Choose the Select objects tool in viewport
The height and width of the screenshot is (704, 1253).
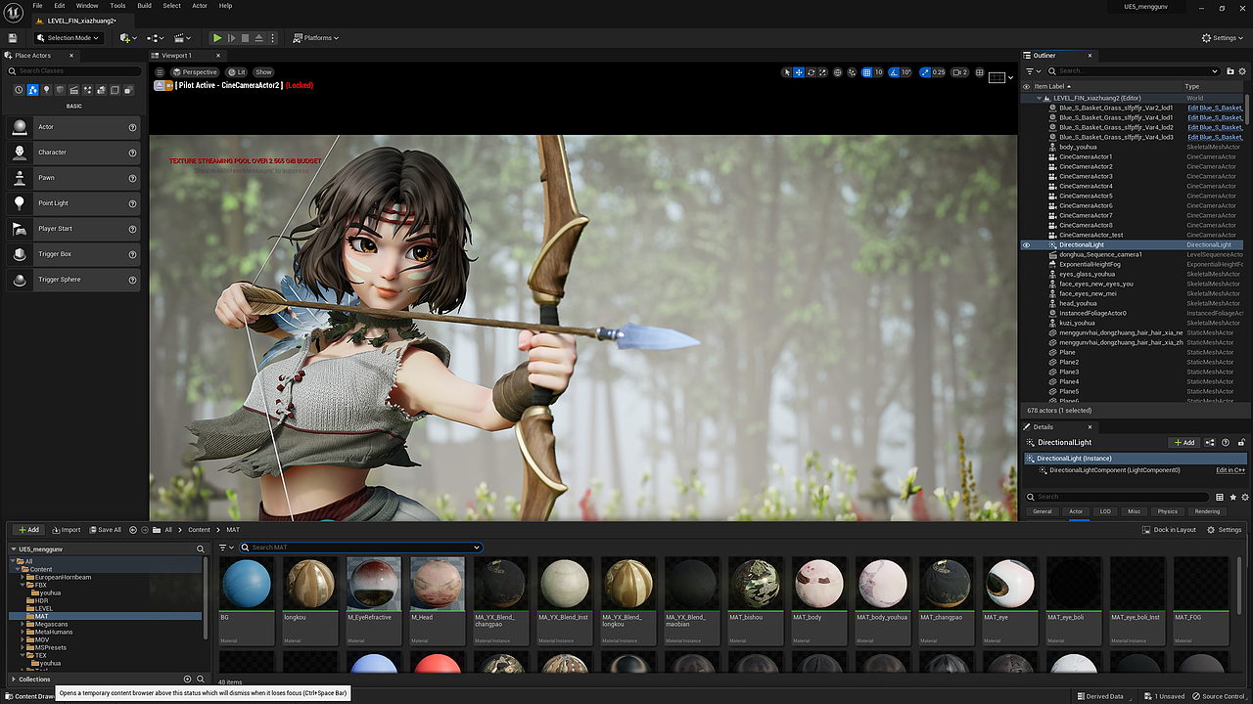pyautogui.click(x=787, y=72)
